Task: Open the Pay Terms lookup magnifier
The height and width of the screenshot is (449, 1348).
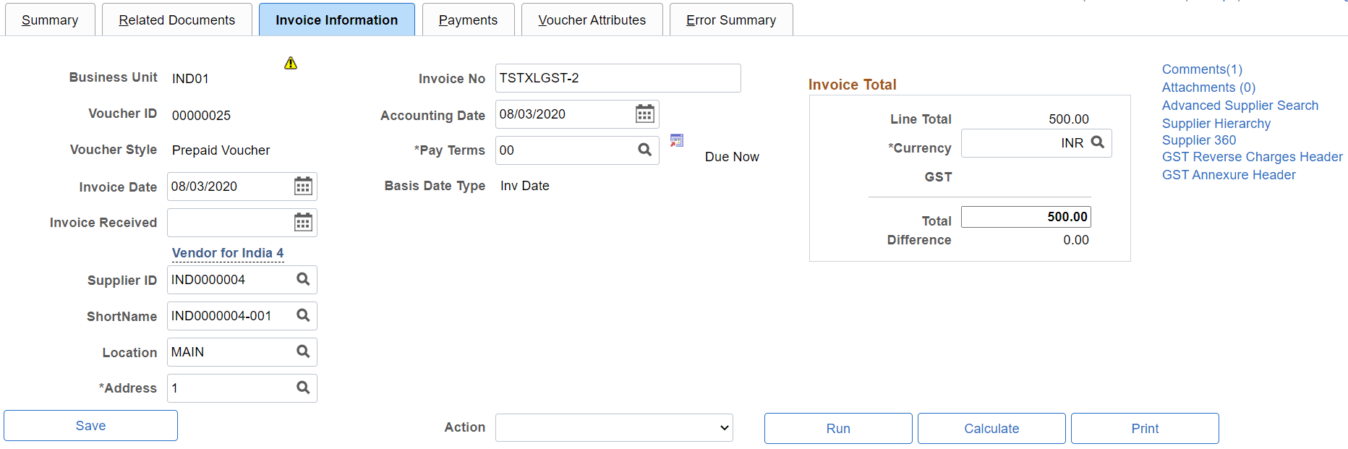Action: click(x=644, y=150)
